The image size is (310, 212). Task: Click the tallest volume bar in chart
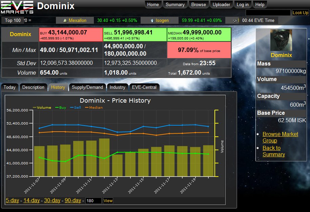click(104, 157)
